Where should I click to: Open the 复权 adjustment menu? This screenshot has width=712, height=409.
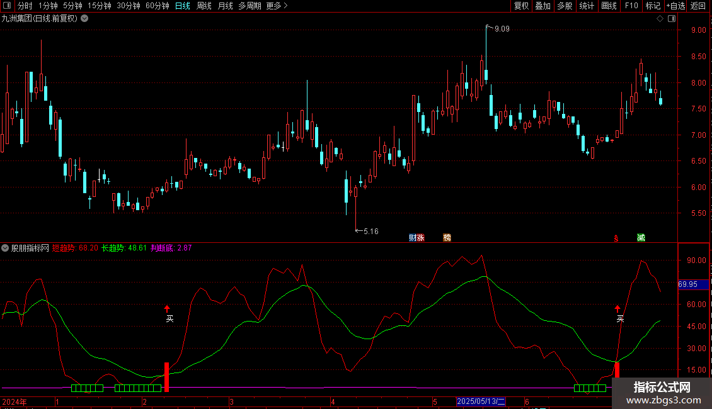point(521,6)
